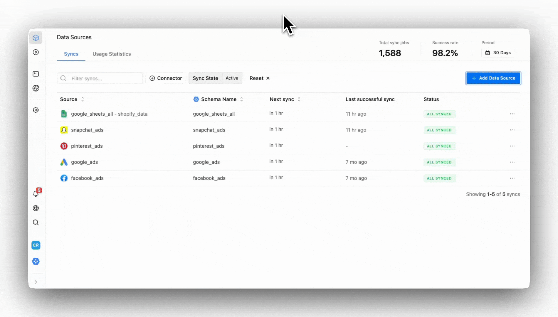
Task: Open the terminal console sidebar icon
Action: coord(36,74)
